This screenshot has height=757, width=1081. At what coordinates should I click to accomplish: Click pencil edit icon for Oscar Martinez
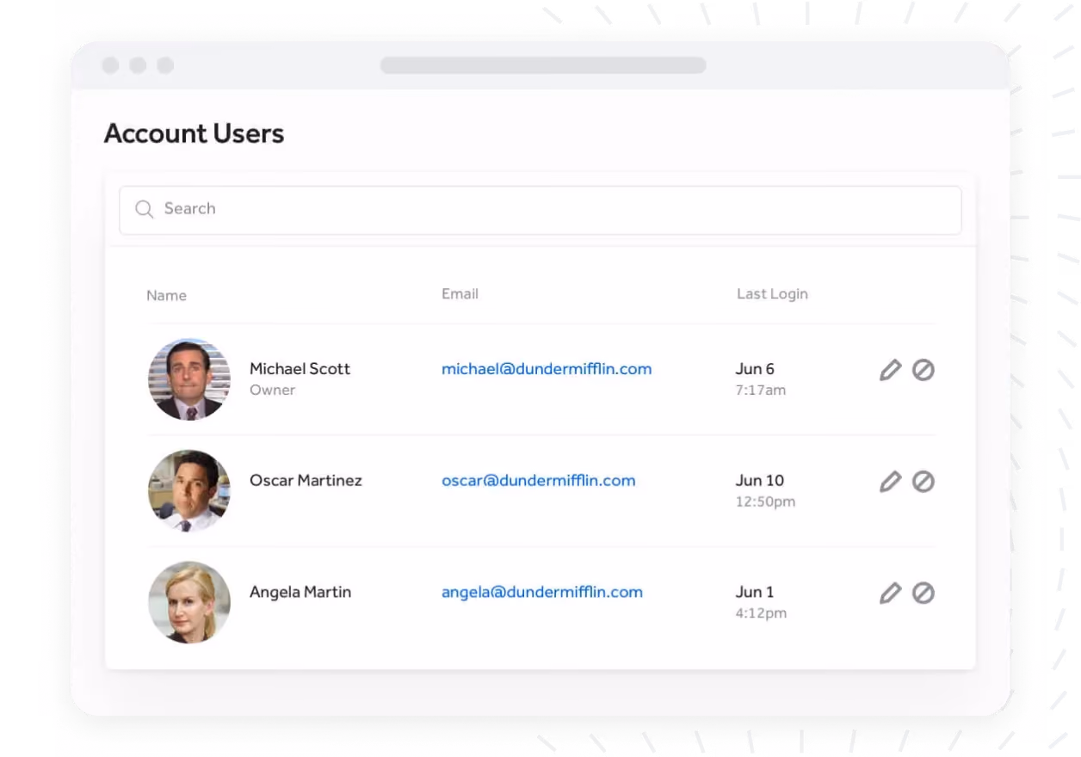click(x=890, y=482)
